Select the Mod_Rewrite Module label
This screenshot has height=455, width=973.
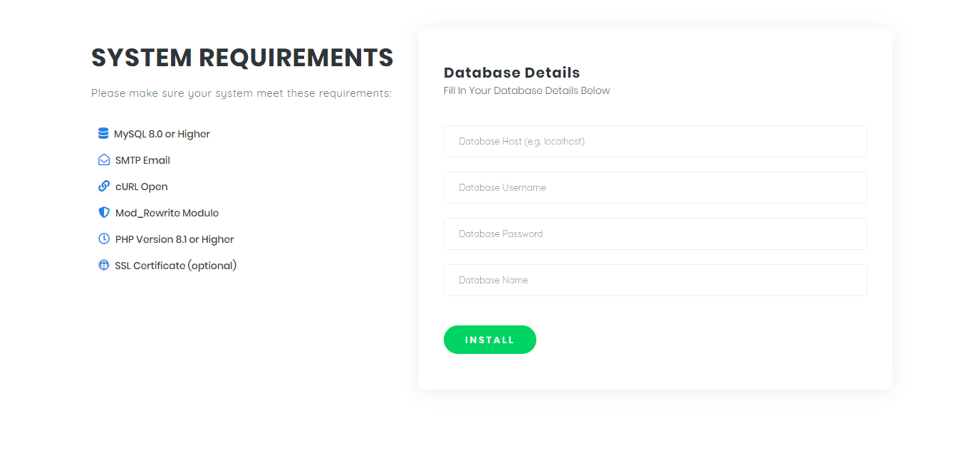pos(167,213)
